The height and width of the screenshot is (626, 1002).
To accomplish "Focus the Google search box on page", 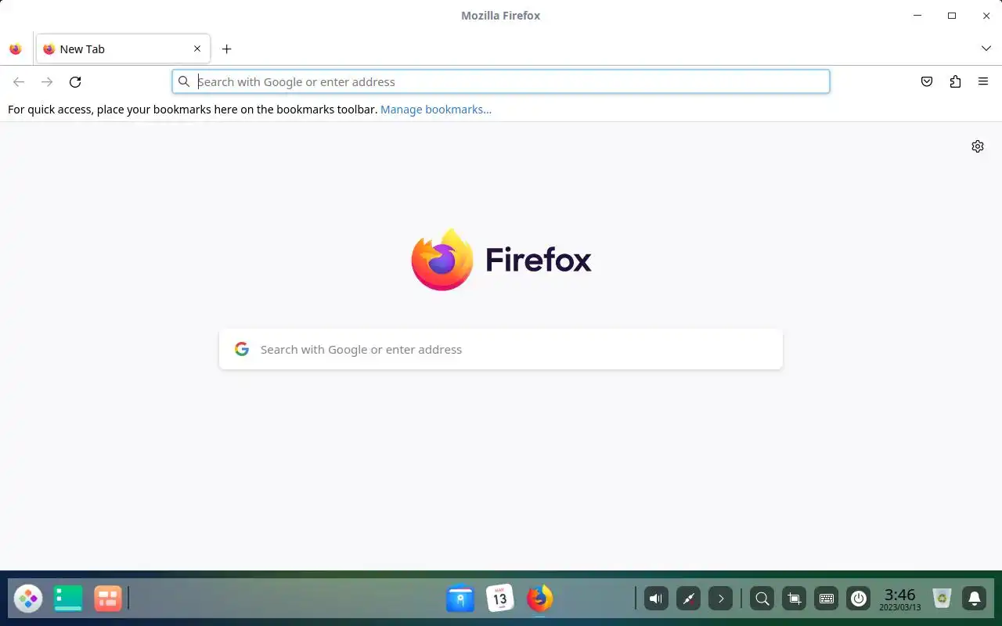I will (501, 349).
